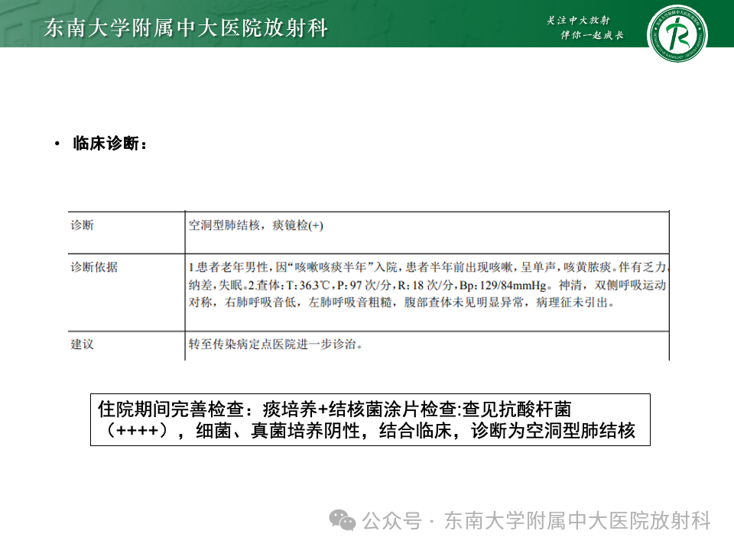Click the footer text 公众号 · 东南大学附属中大医院放射科
This screenshot has height=550, width=734.
pyautogui.click(x=536, y=520)
